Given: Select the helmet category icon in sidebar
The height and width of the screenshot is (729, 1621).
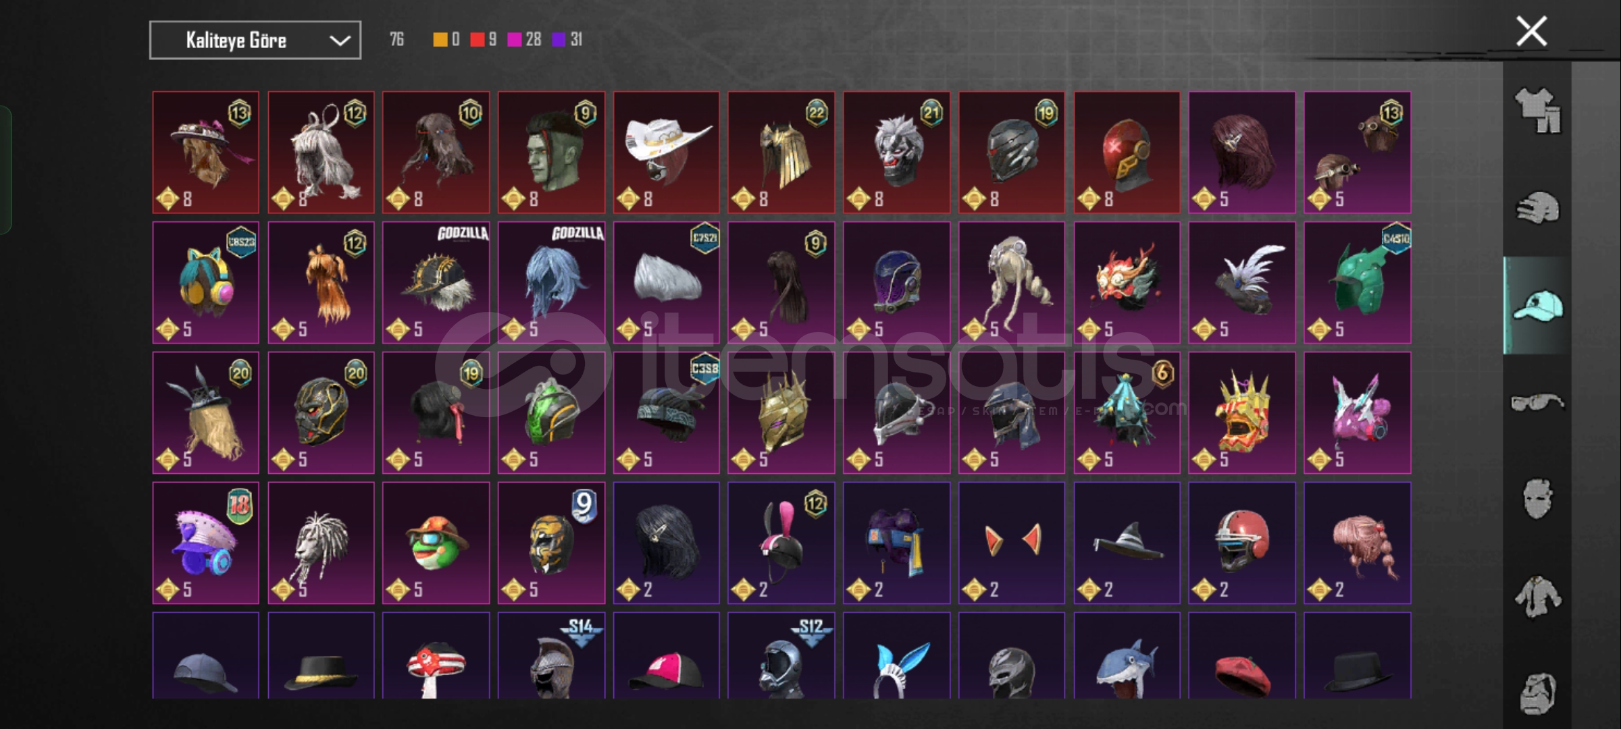Looking at the screenshot, I should 1538,208.
